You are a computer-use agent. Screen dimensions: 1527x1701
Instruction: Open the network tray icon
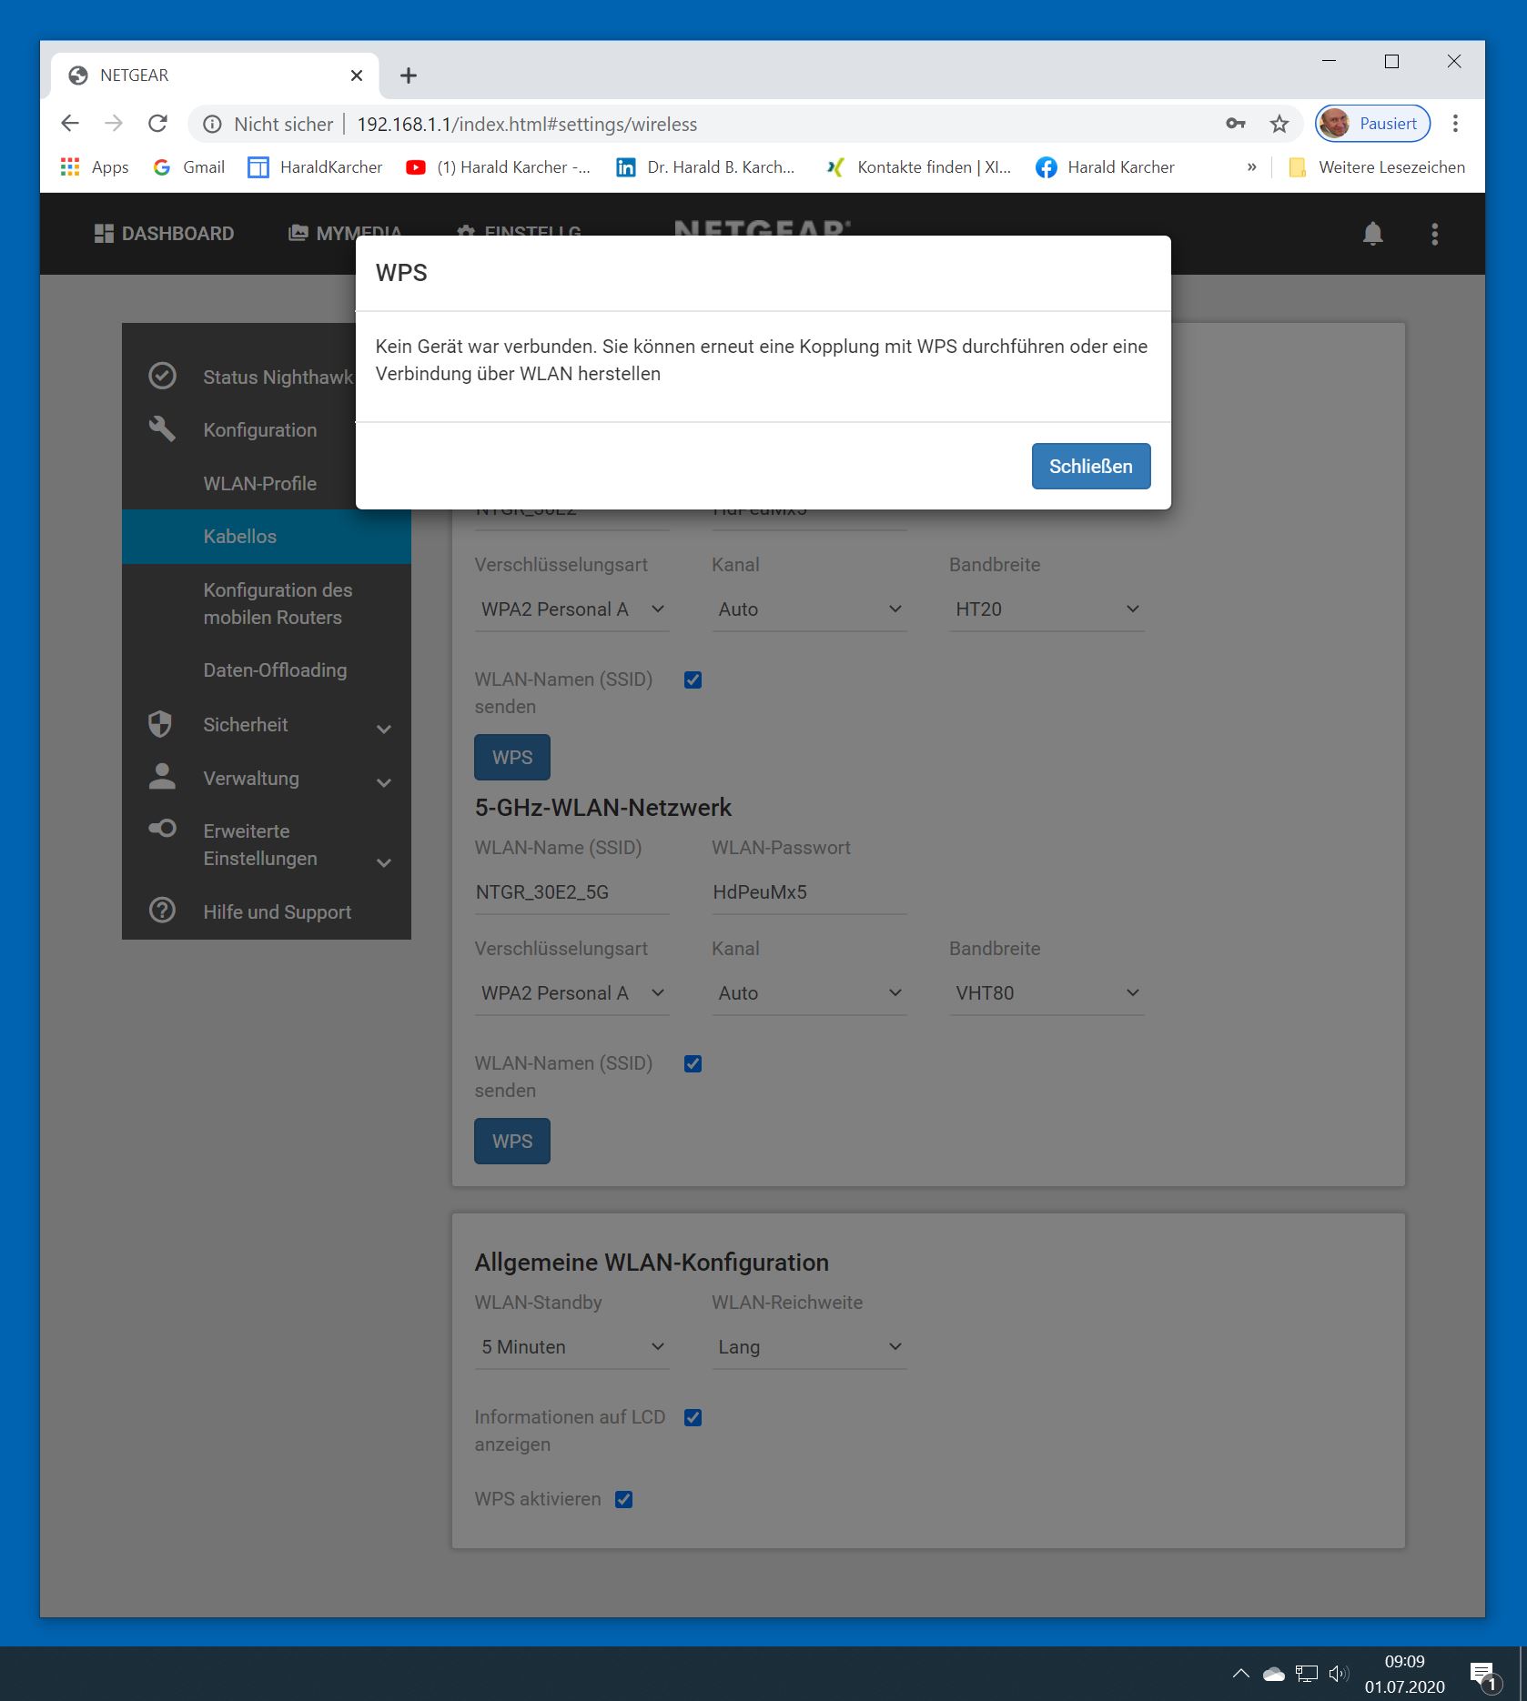coord(1306,1673)
